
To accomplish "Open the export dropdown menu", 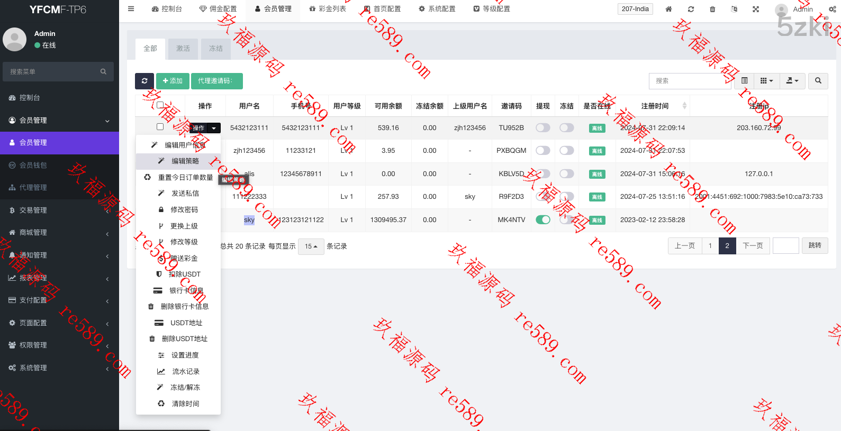I will pos(792,81).
